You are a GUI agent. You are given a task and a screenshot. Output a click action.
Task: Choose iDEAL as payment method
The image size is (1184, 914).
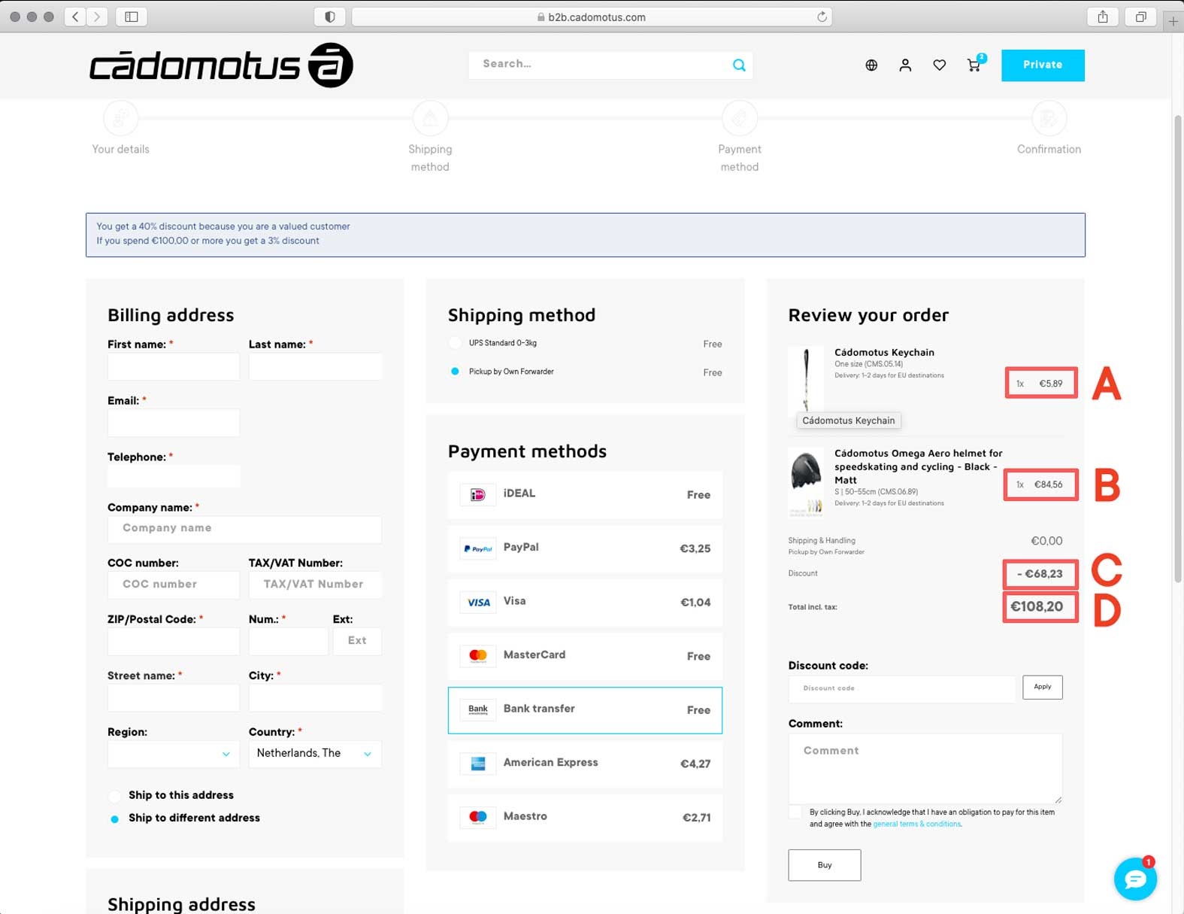click(x=585, y=495)
